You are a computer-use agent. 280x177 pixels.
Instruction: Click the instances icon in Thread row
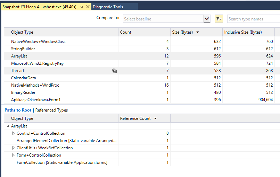[114, 71]
